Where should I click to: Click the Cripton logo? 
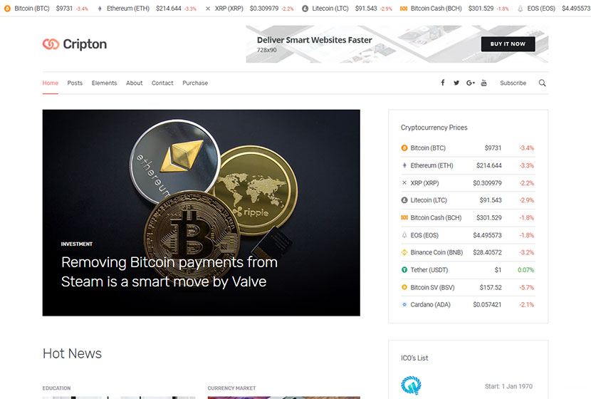coord(75,44)
